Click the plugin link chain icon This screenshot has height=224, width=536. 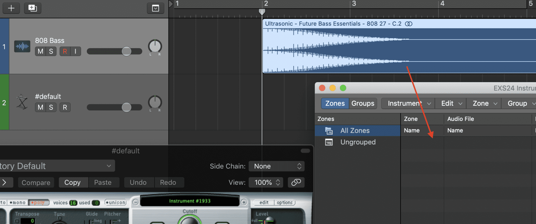click(296, 182)
